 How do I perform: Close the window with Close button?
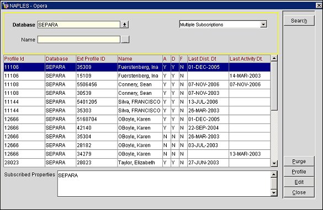click(x=299, y=192)
